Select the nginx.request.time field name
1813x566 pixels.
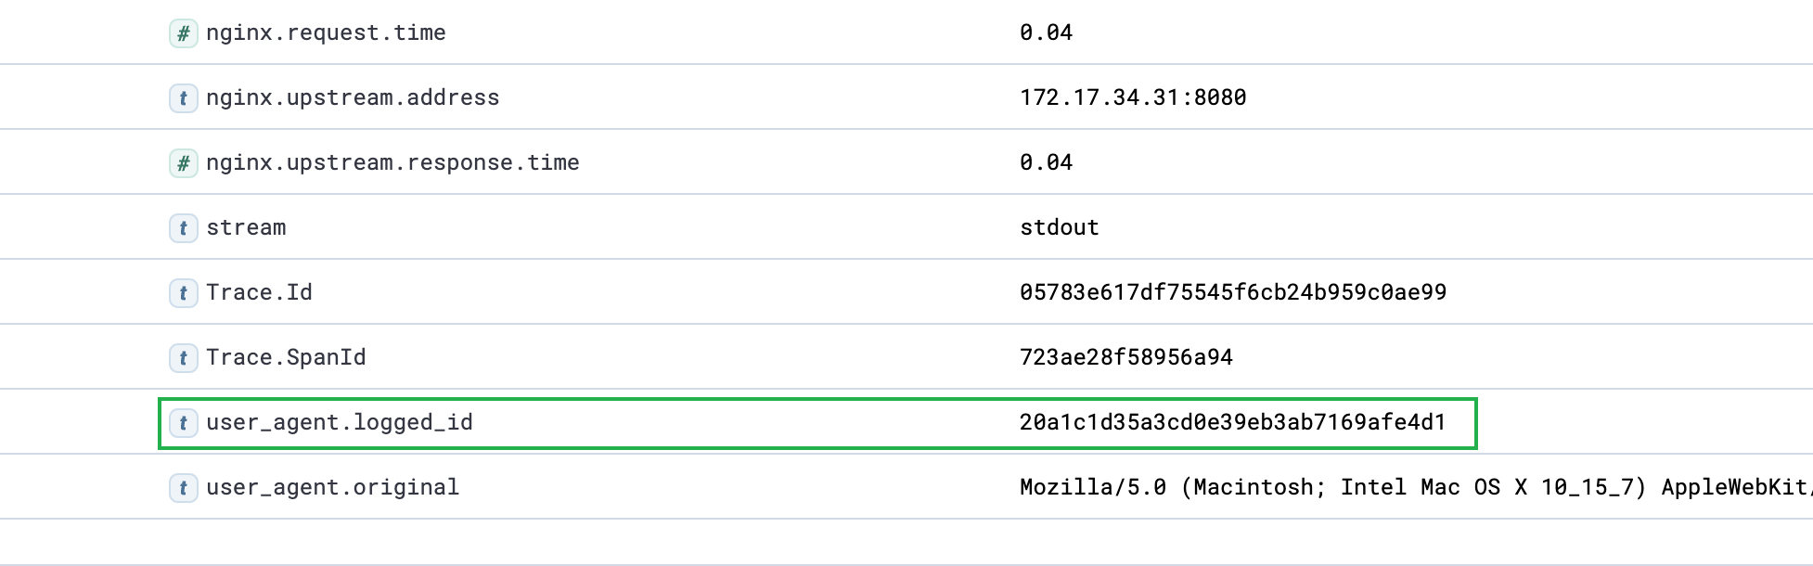(326, 33)
